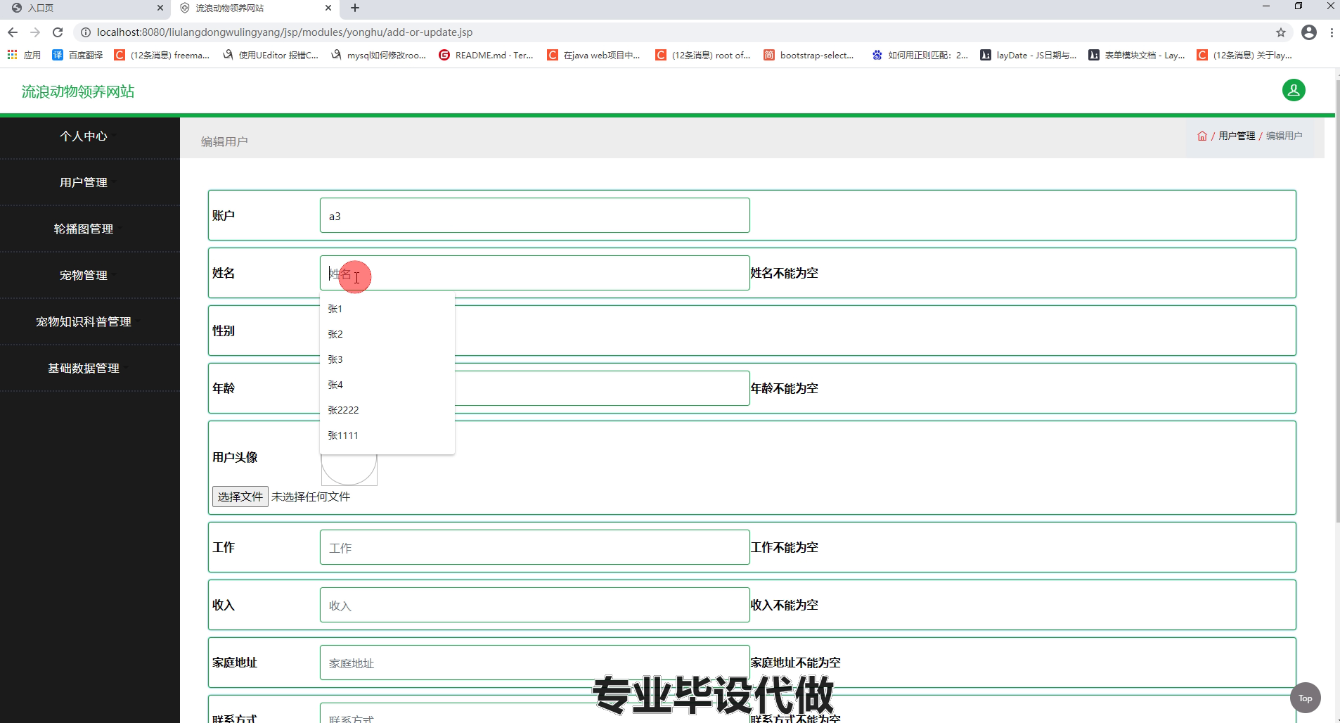Click the 用户管理 breadcrumb link

click(1237, 136)
